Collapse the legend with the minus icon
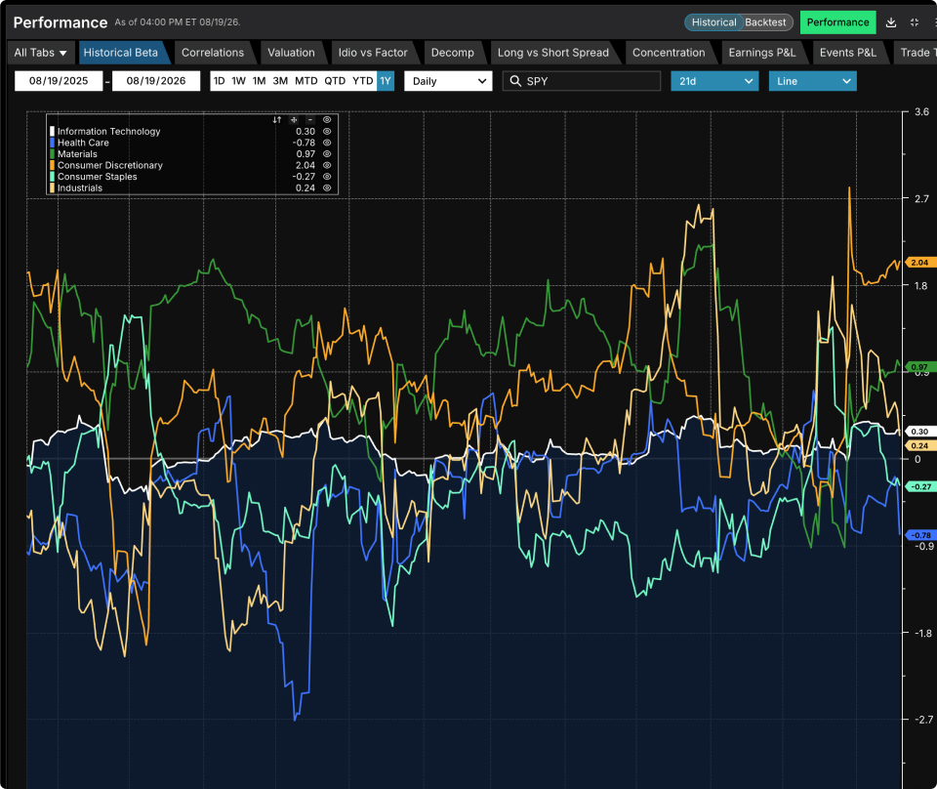 pos(309,119)
